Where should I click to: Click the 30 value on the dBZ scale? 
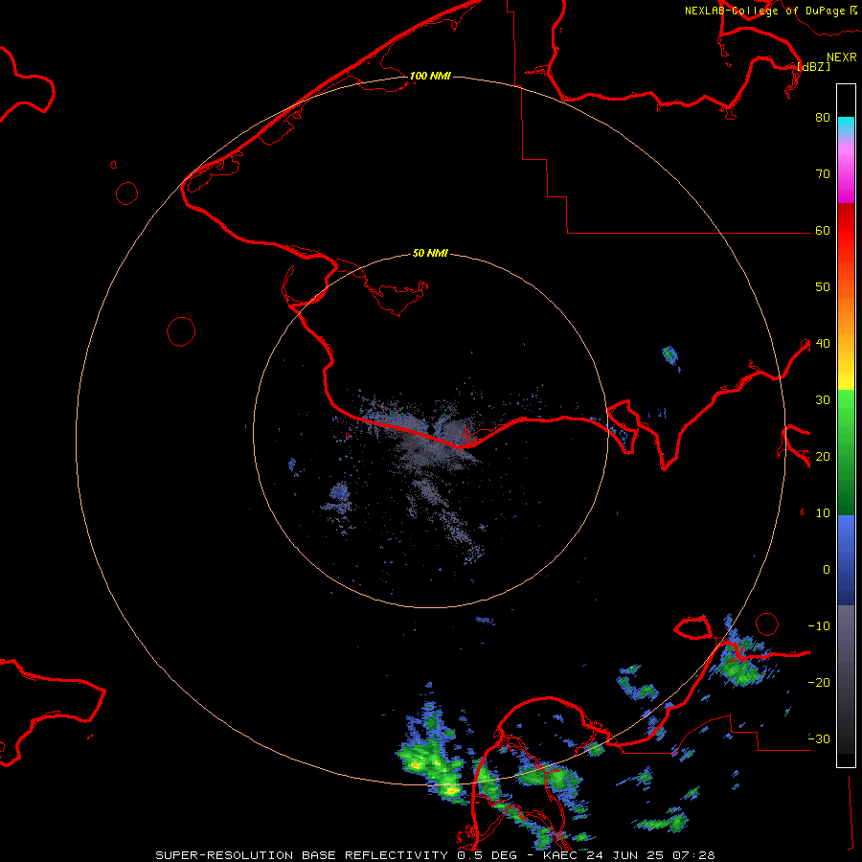823,399
